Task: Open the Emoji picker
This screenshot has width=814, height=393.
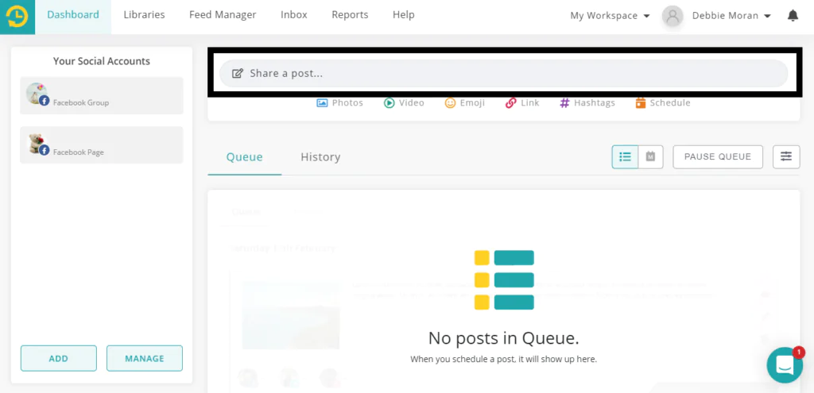Action: (450, 102)
